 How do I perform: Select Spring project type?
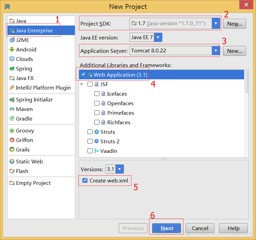pos(41,68)
